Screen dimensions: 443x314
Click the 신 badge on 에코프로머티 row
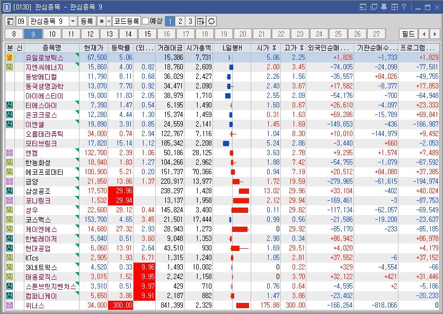10,172
